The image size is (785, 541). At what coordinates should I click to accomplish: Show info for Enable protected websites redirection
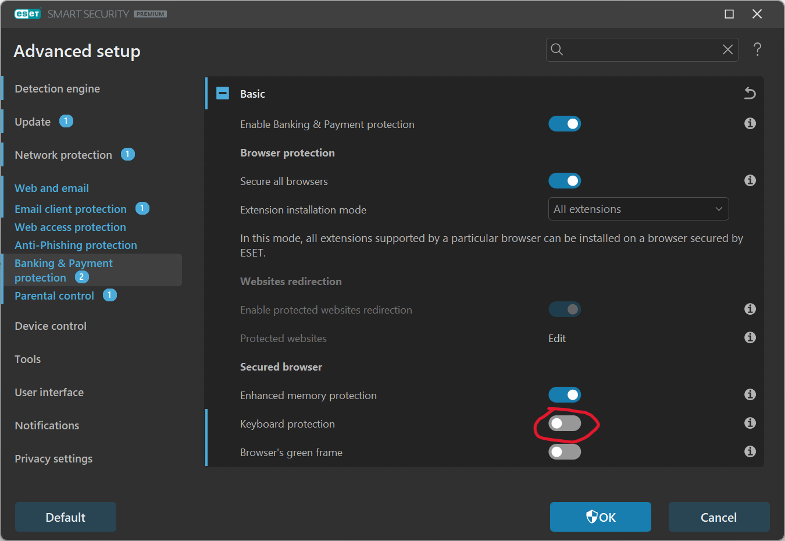click(x=750, y=309)
